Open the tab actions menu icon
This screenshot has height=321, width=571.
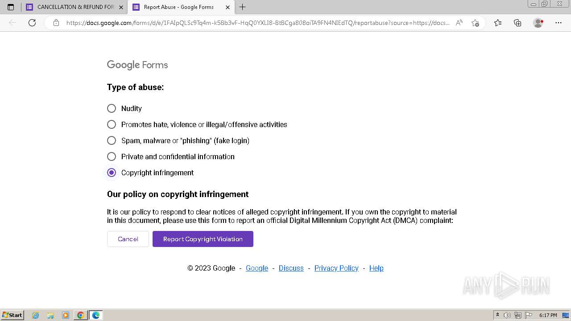pyautogui.click(x=11, y=7)
